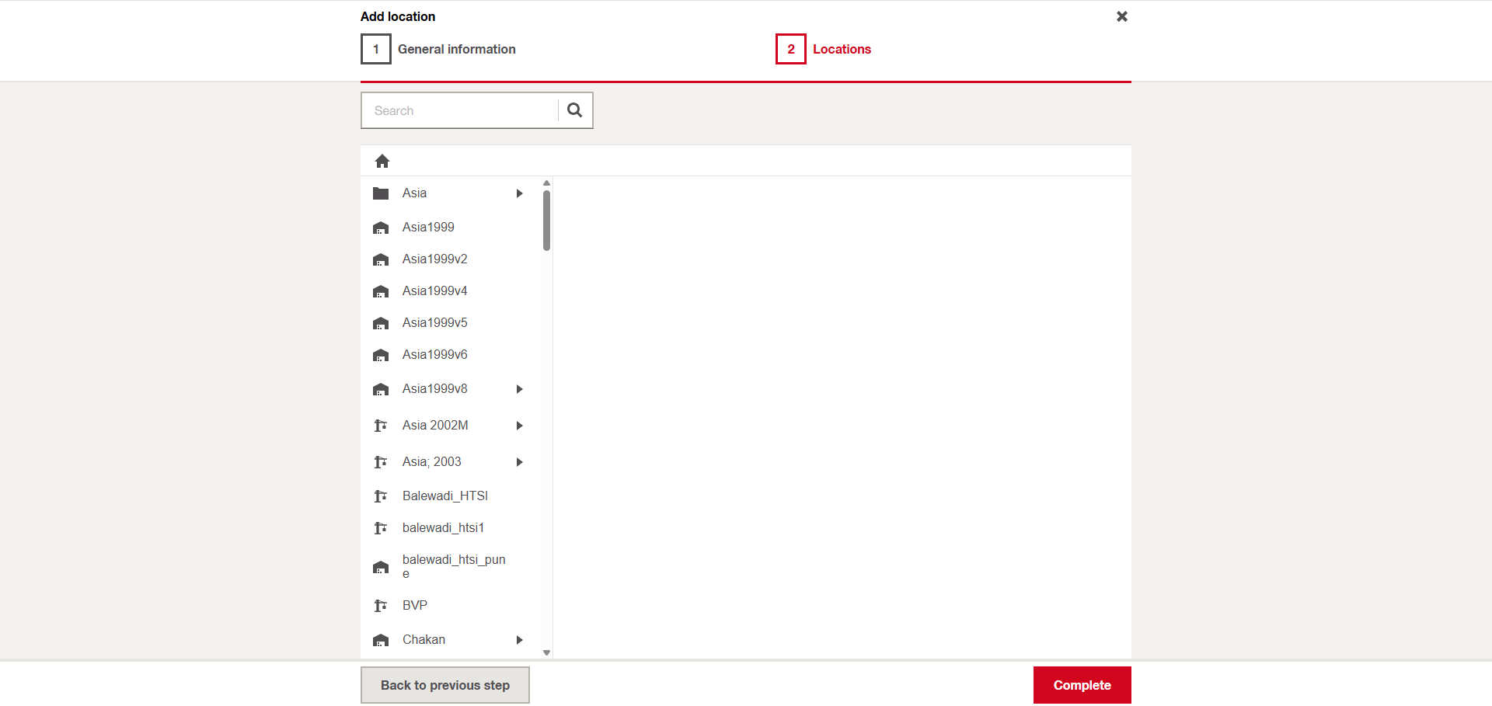
Task: Click the crane icon beside Balewadi_HTSI
Action: 381,496
